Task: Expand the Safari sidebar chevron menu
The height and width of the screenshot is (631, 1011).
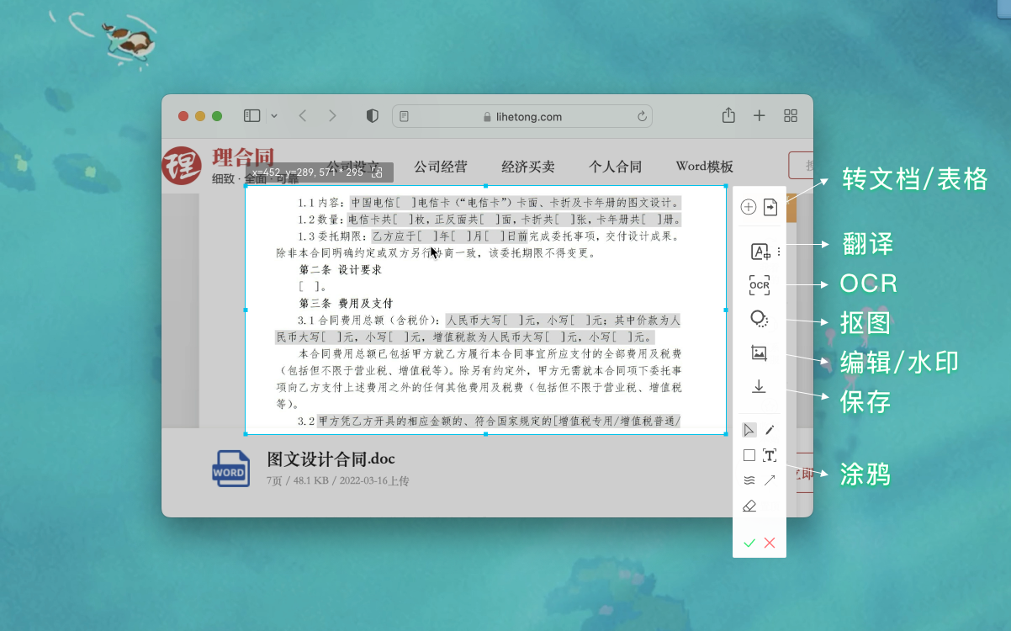Action: pyautogui.click(x=274, y=116)
